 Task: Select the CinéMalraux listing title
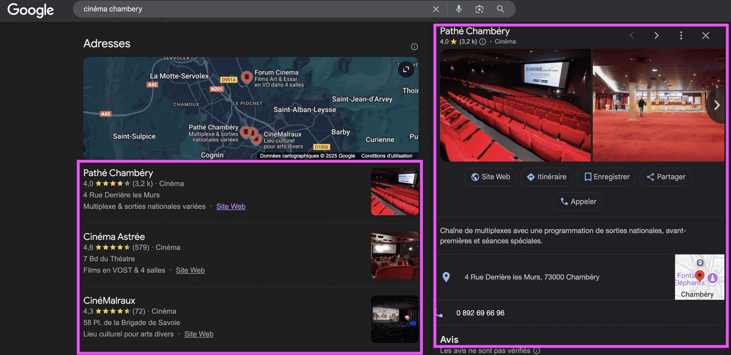pyautogui.click(x=109, y=300)
